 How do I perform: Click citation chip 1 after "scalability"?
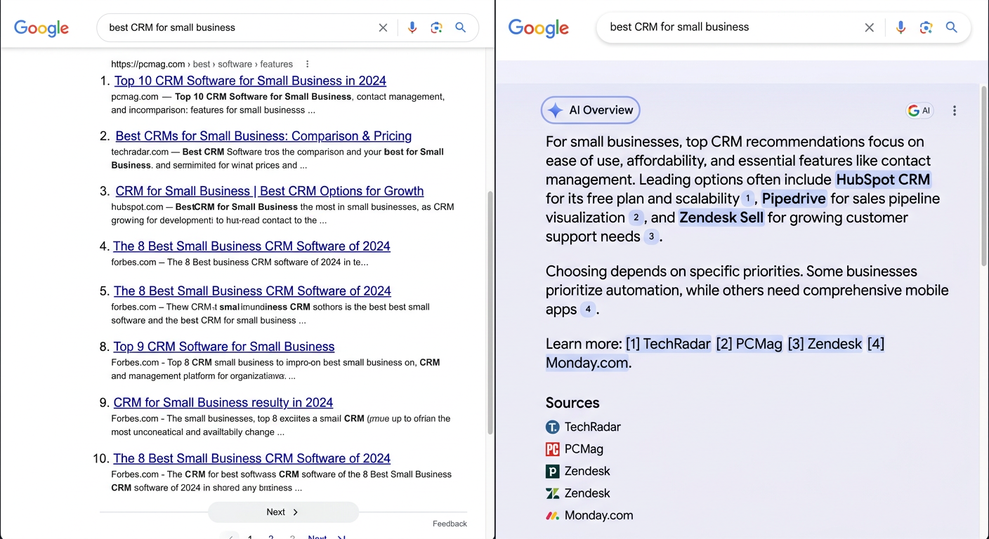pos(748,199)
